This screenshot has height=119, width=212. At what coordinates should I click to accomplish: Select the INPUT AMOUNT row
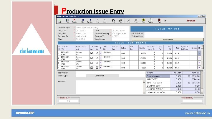(x=173, y=83)
